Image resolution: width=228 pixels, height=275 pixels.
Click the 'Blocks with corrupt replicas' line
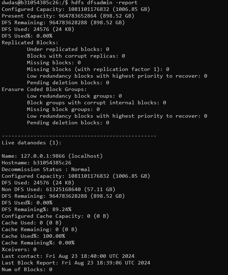tap(76, 56)
